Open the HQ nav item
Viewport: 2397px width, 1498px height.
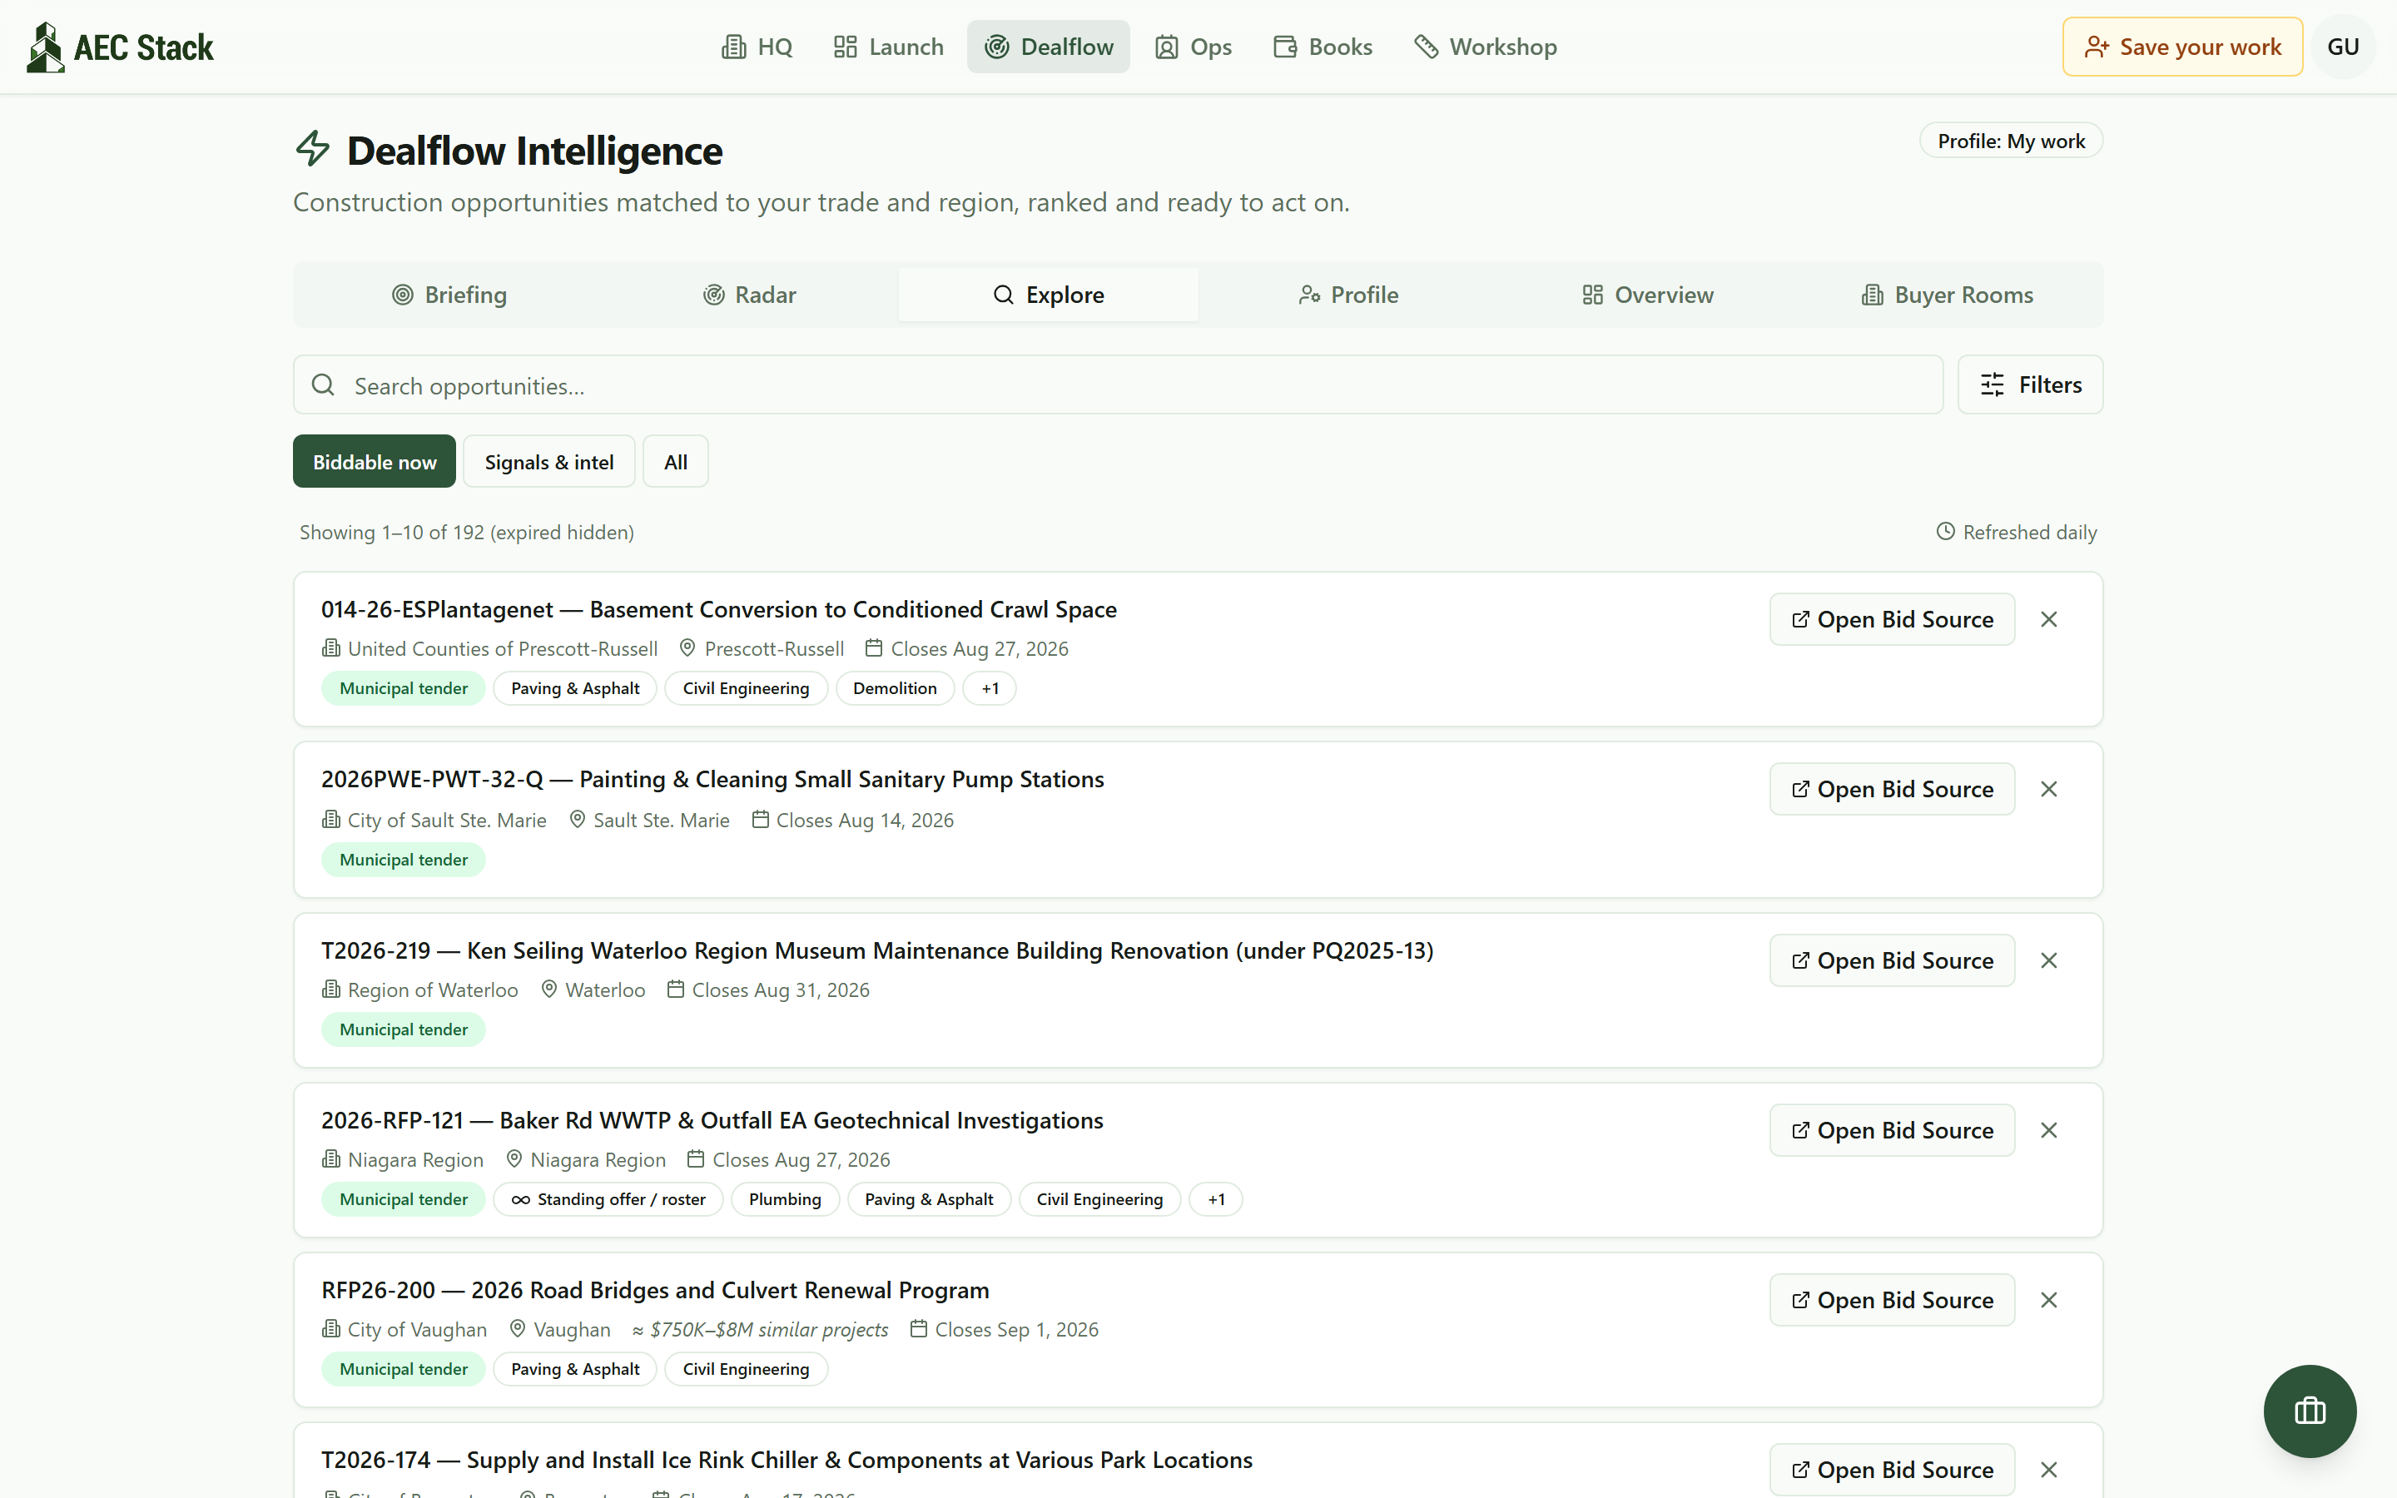pyautogui.click(x=757, y=47)
